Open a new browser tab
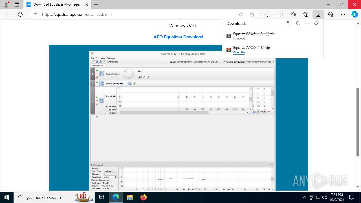Viewport: 361px width, 203px height. coord(96,5)
